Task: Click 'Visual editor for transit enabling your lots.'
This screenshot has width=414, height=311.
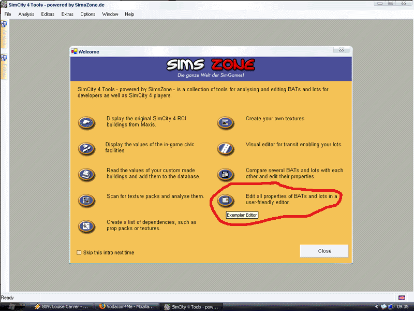Action: pos(294,145)
